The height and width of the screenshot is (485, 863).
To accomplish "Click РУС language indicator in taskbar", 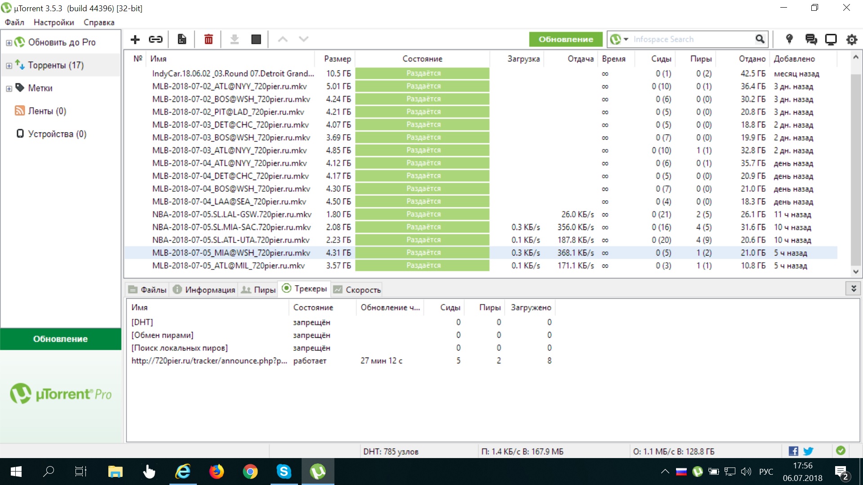I will click(x=766, y=472).
